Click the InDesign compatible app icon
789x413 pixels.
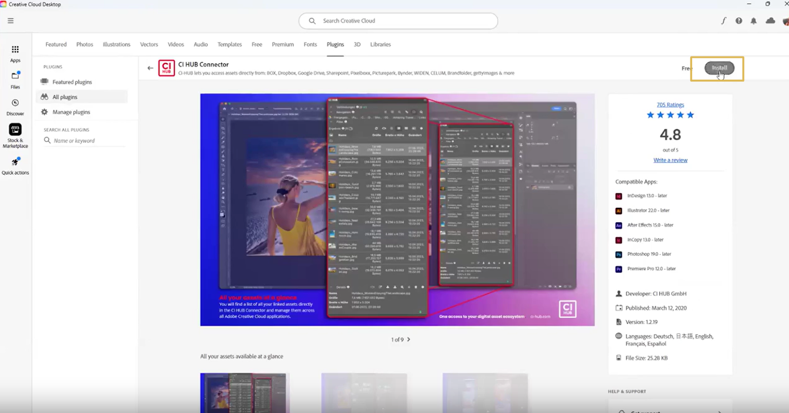[x=619, y=196]
